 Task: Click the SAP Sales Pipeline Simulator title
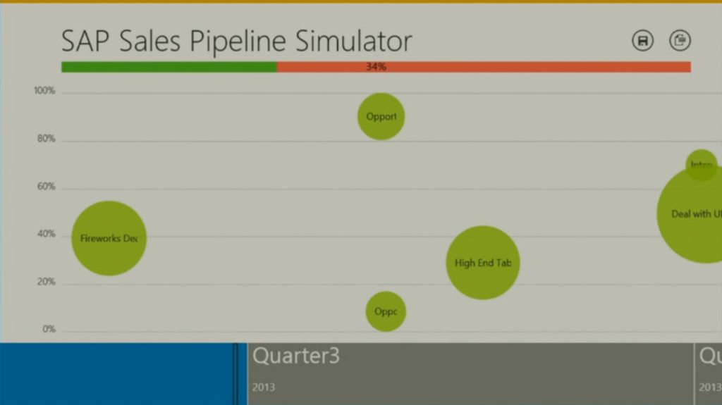click(x=237, y=41)
